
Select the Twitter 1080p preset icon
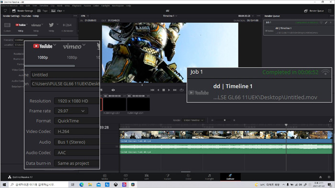point(51,25)
